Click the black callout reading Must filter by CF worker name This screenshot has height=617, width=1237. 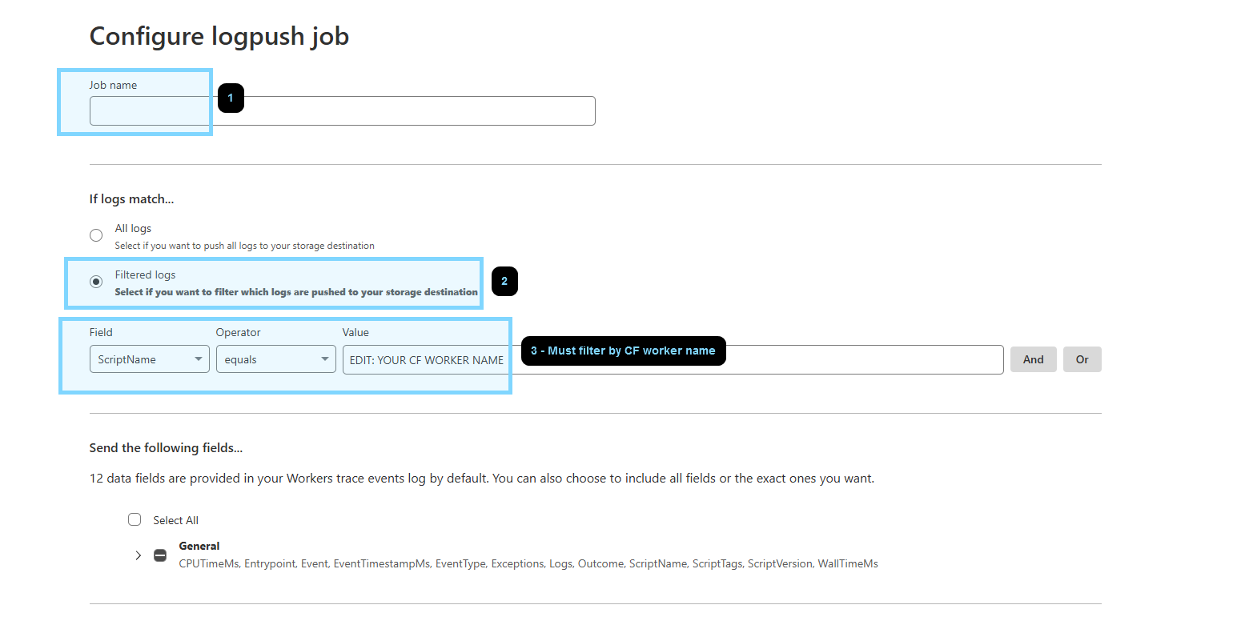(623, 351)
